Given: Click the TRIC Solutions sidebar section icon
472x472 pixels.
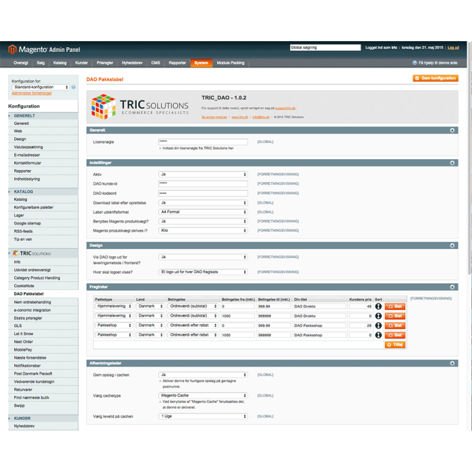Looking at the screenshot, I should (16, 254).
